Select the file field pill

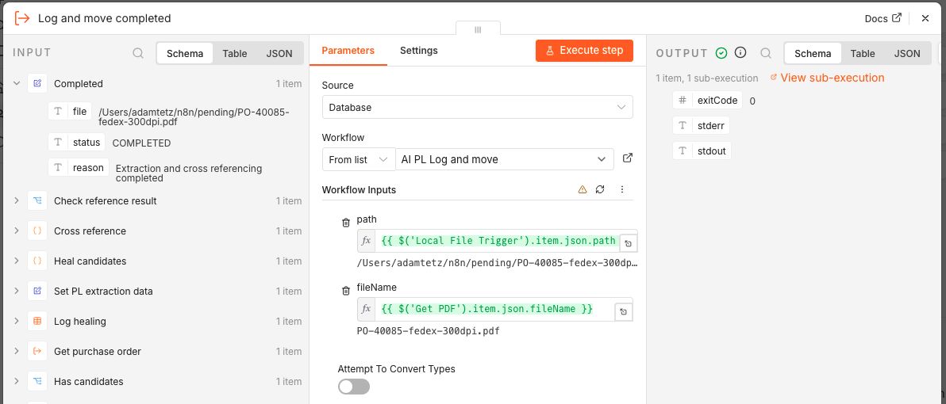coord(69,112)
